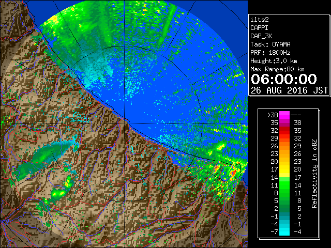Image resolution: width=331 pixels, height=248 pixels.
Task: Click 'PRF: 1800Hz' text
Action: click(270, 53)
